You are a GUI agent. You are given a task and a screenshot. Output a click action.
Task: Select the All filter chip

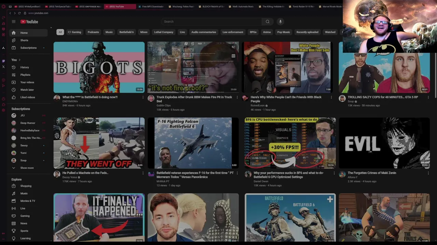(60, 32)
